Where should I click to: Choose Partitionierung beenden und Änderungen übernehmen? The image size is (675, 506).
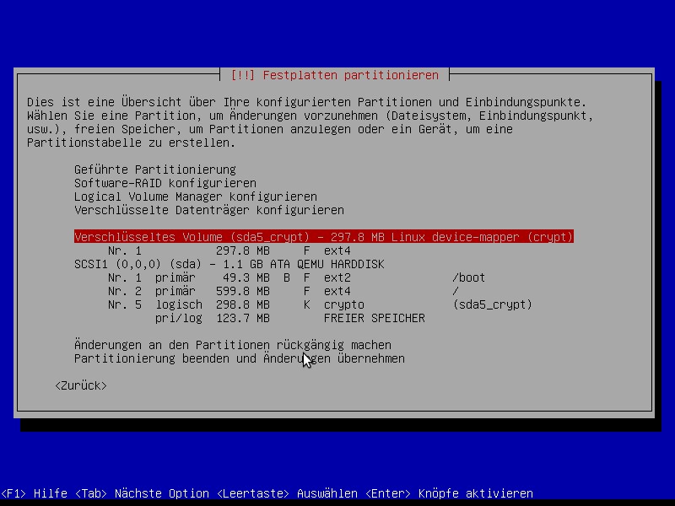tap(239, 358)
